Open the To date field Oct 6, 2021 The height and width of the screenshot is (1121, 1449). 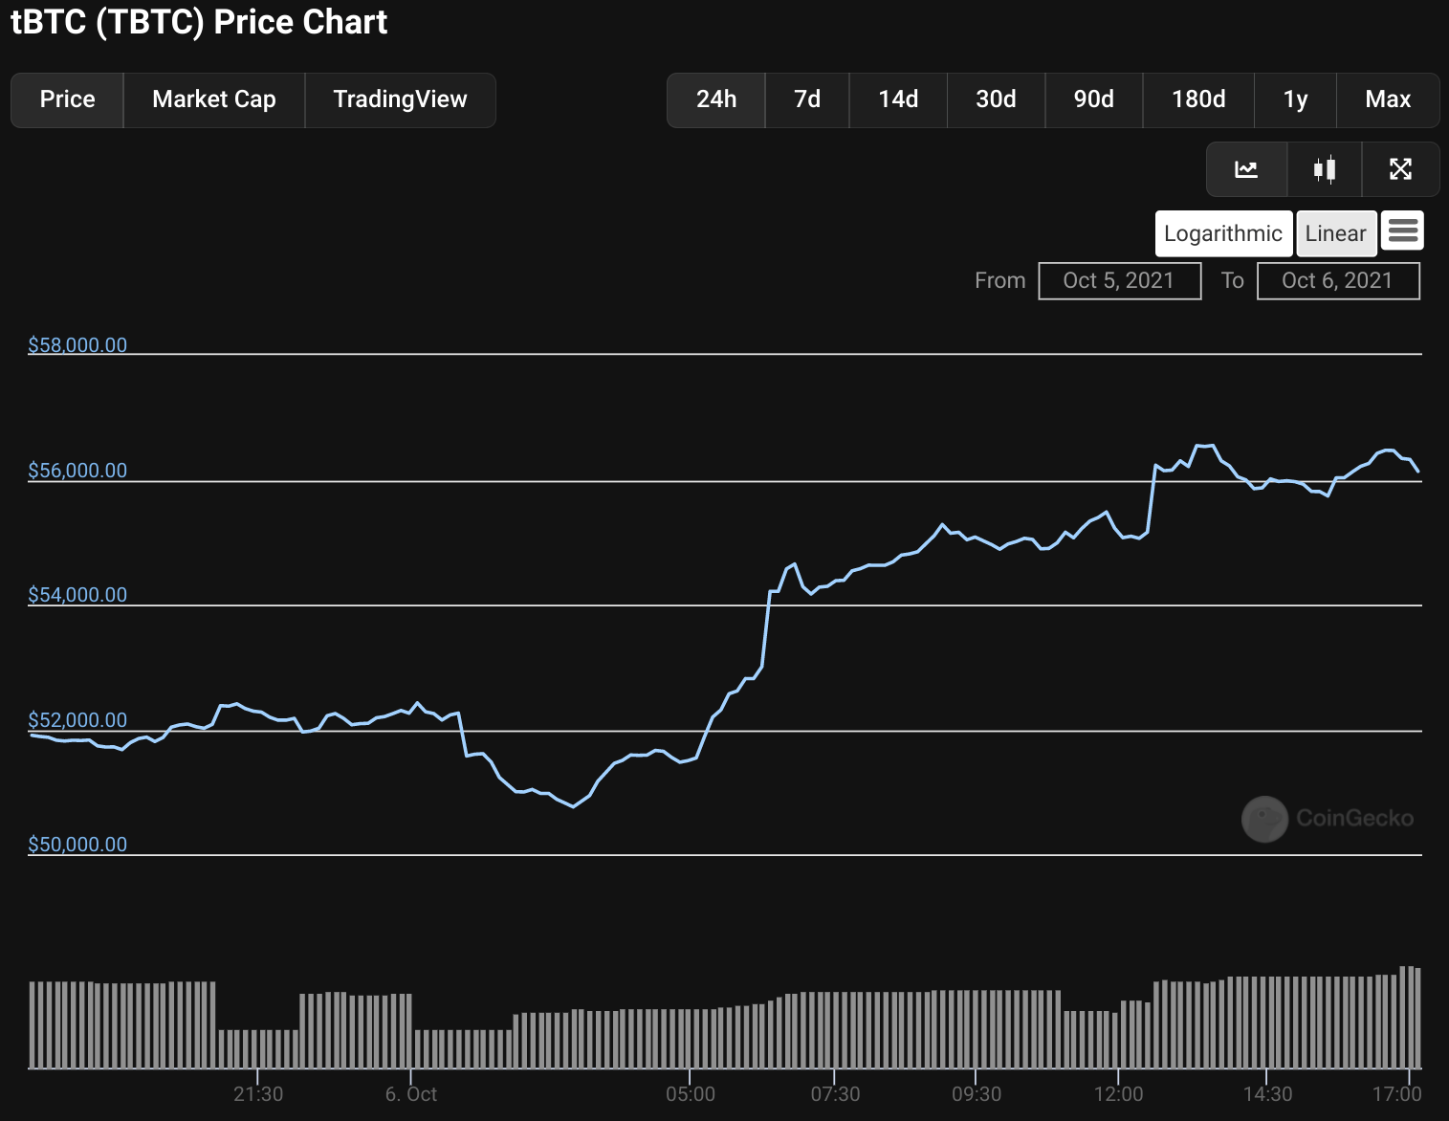coord(1337,280)
